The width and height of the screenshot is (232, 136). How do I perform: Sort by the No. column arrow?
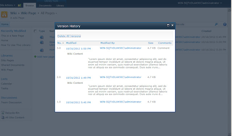(x=63, y=43)
